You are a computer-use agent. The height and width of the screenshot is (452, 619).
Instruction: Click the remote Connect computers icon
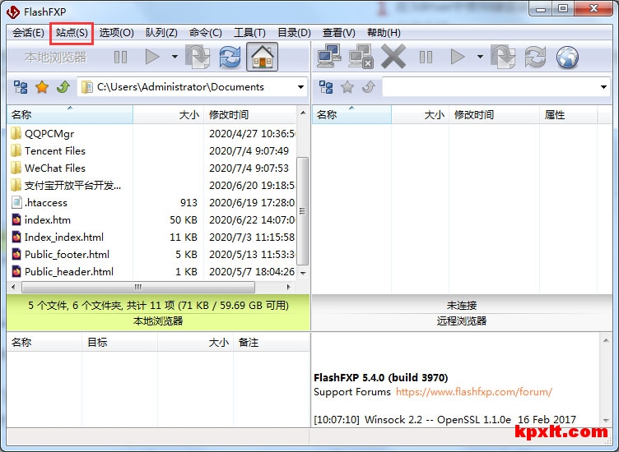329,57
